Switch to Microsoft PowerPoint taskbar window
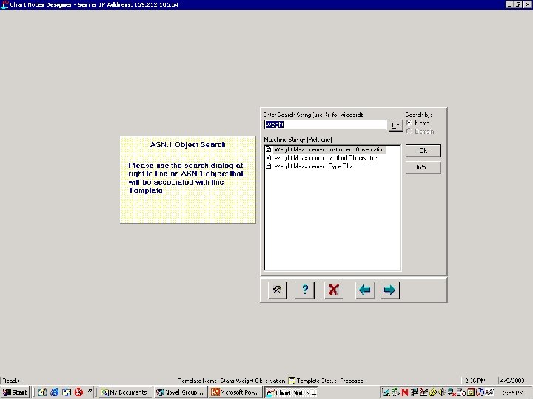Screen dimensions: 533x399 235,392
